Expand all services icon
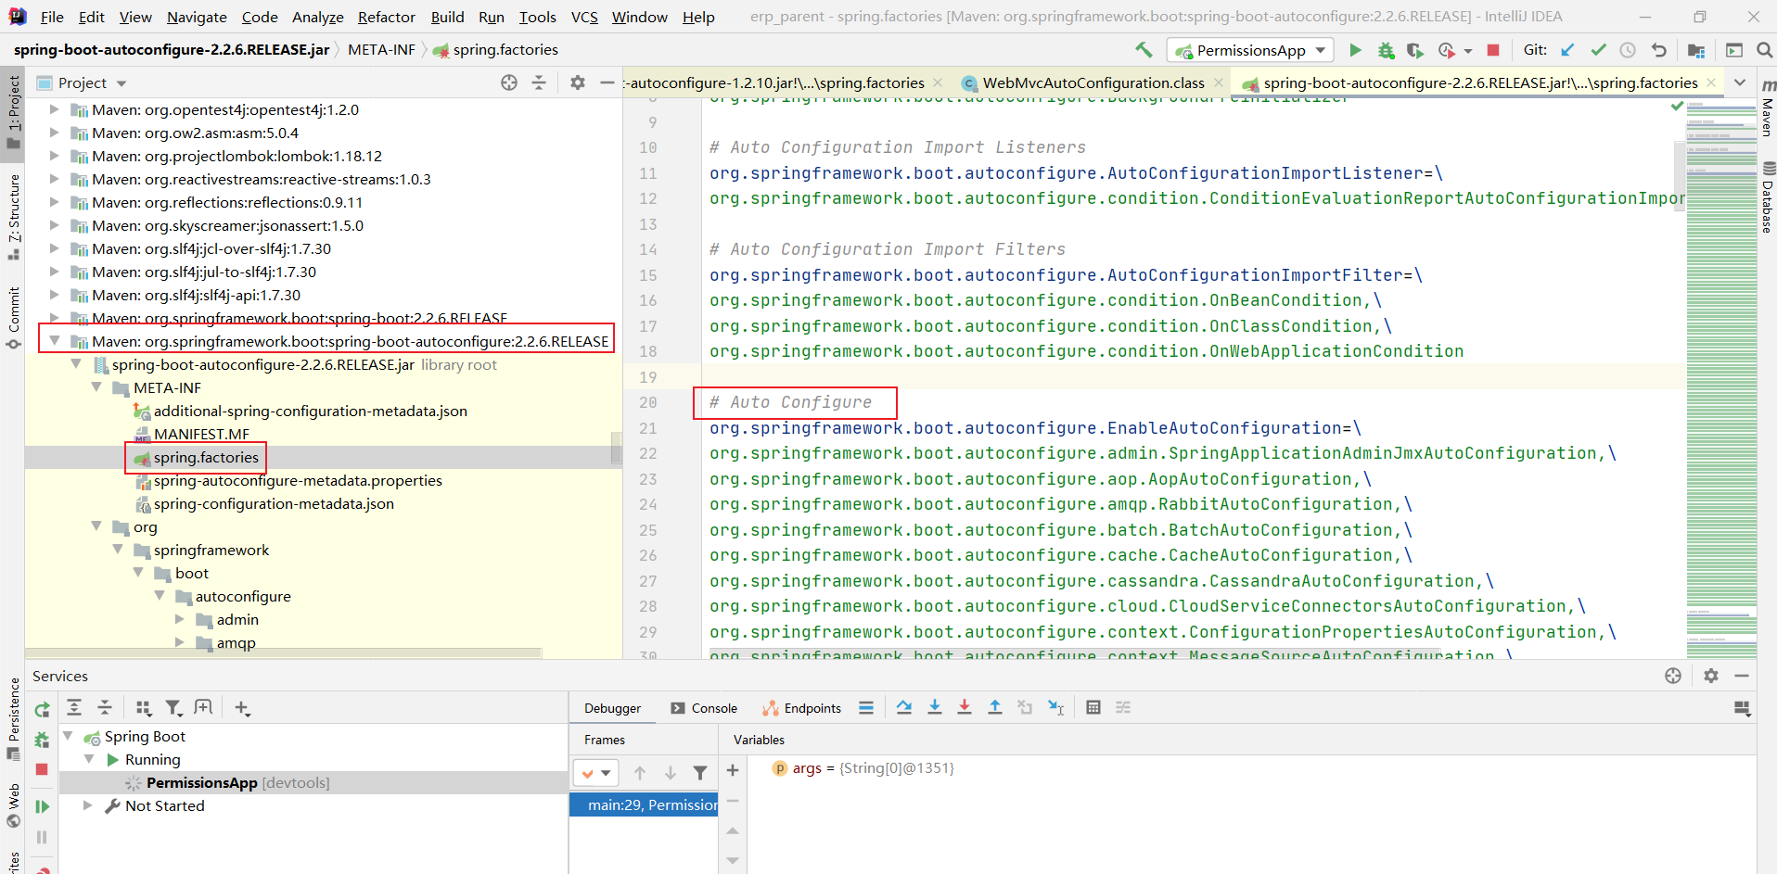 coord(74,707)
